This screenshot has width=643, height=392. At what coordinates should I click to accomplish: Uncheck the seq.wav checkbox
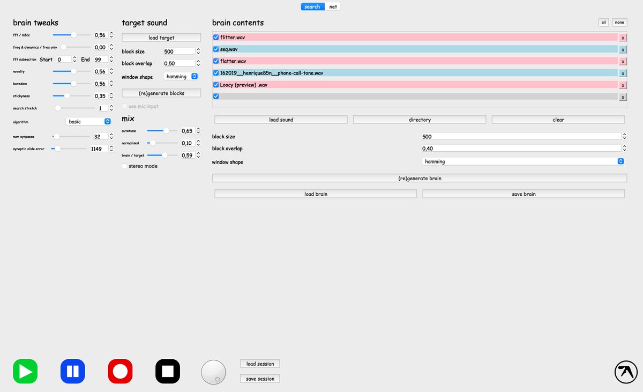pos(216,49)
